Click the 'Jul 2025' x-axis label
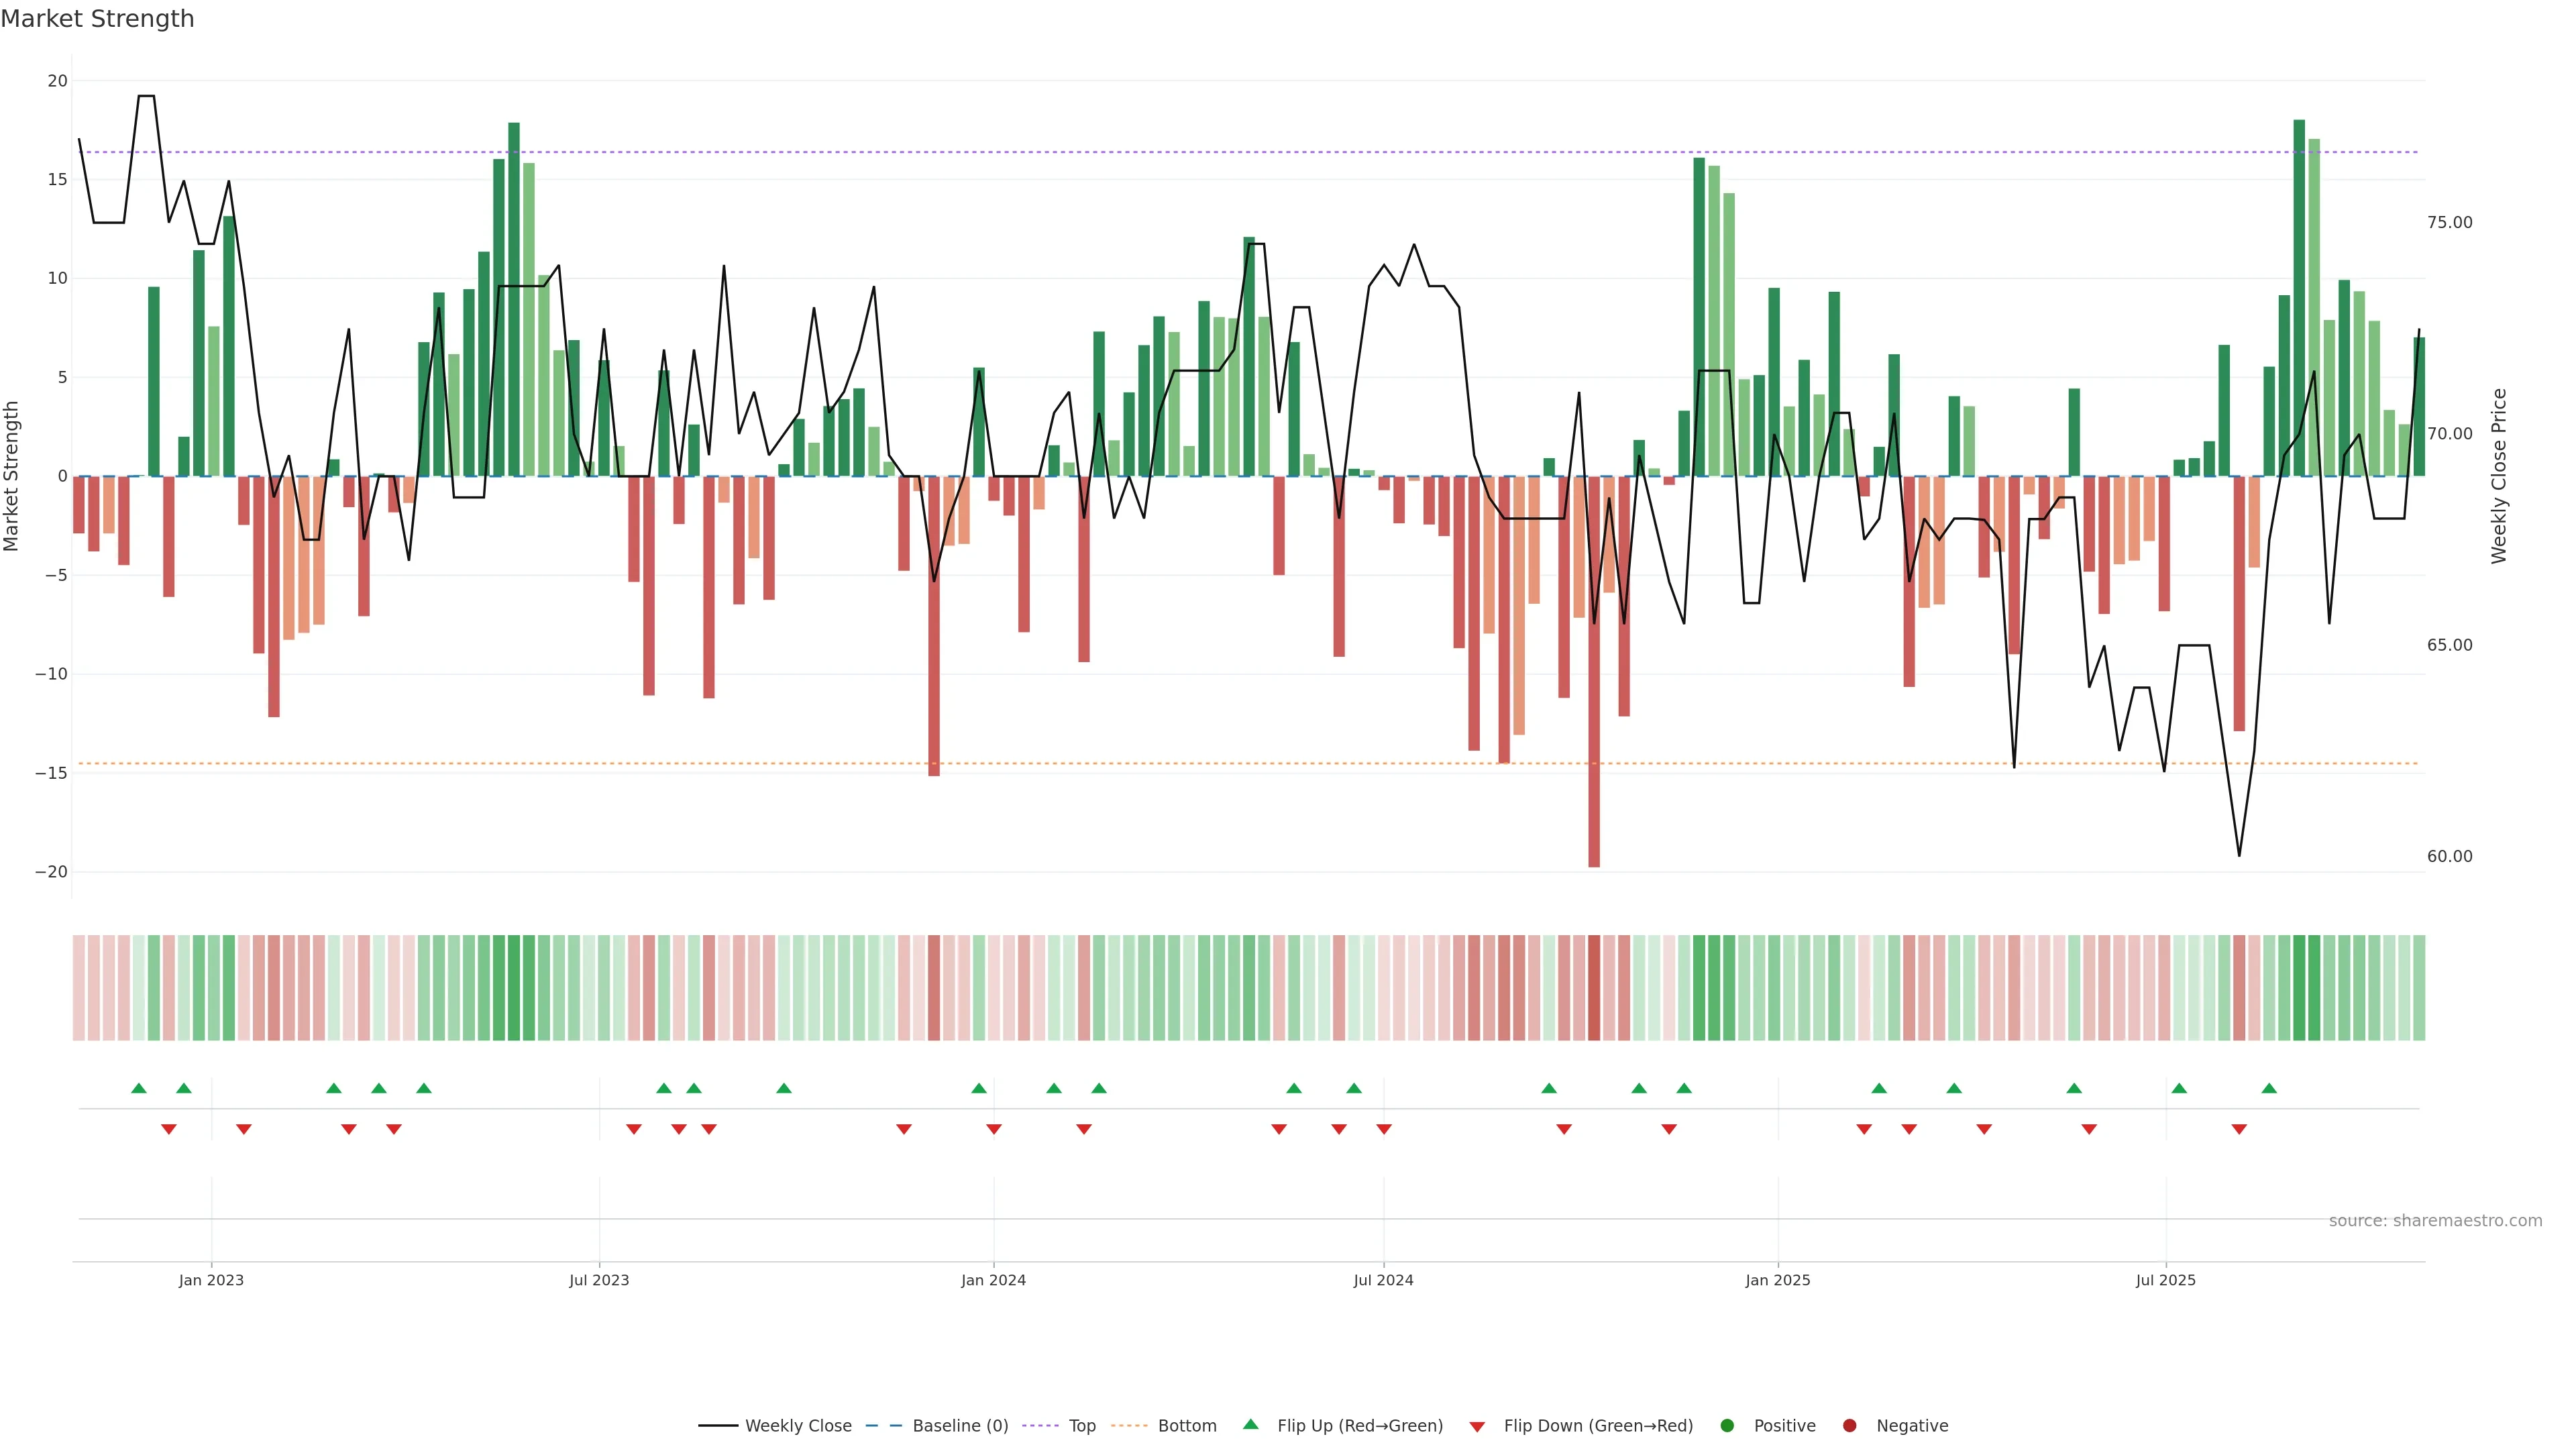The image size is (2576, 1449). 2165,1280
